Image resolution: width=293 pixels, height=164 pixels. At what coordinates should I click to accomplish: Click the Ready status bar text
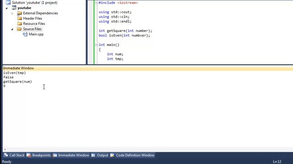pyautogui.click(x=7, y=162)
